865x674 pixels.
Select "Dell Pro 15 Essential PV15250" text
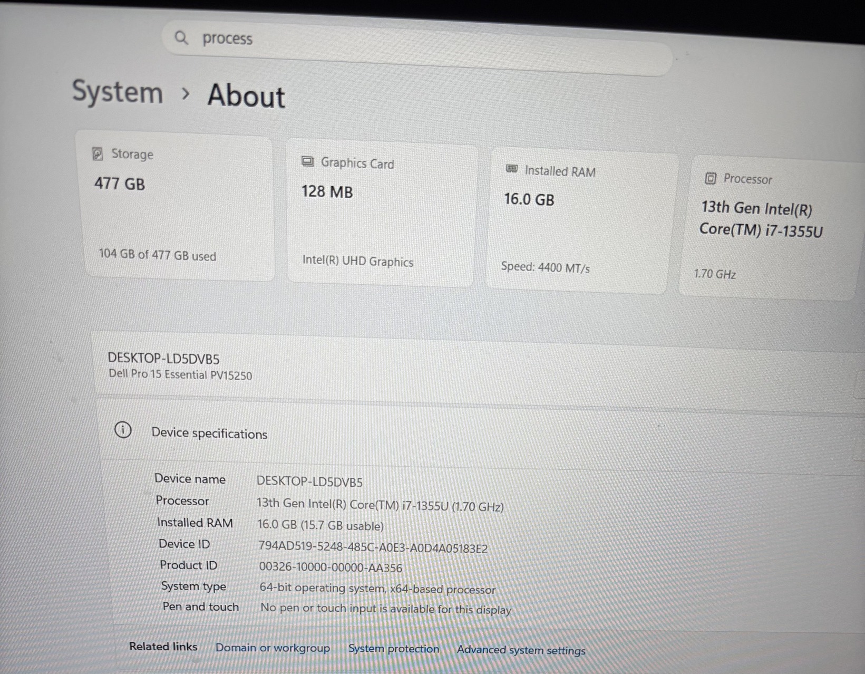[x=180, y=375]
